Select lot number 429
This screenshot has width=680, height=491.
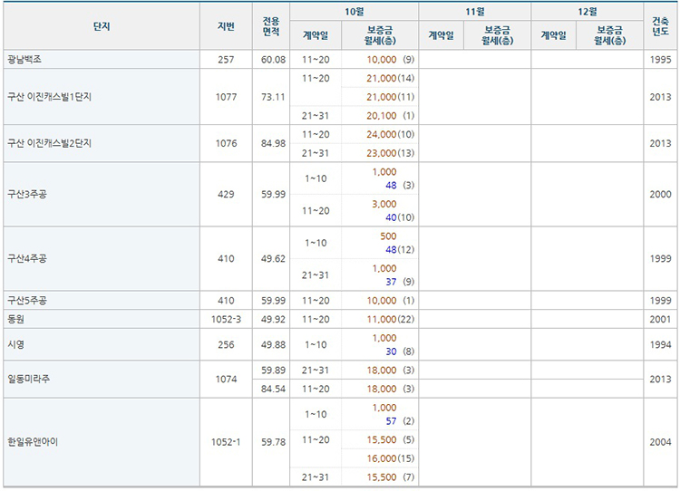(x=226, y=194)
